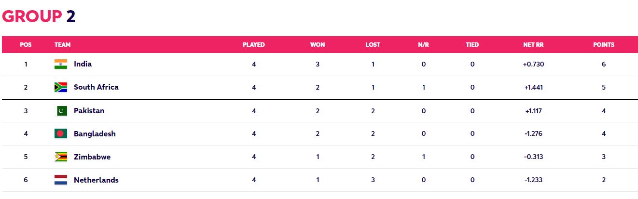Screen dimensions: 638x199
Task: Click the Pakistan flag icon
Action: 61,111
